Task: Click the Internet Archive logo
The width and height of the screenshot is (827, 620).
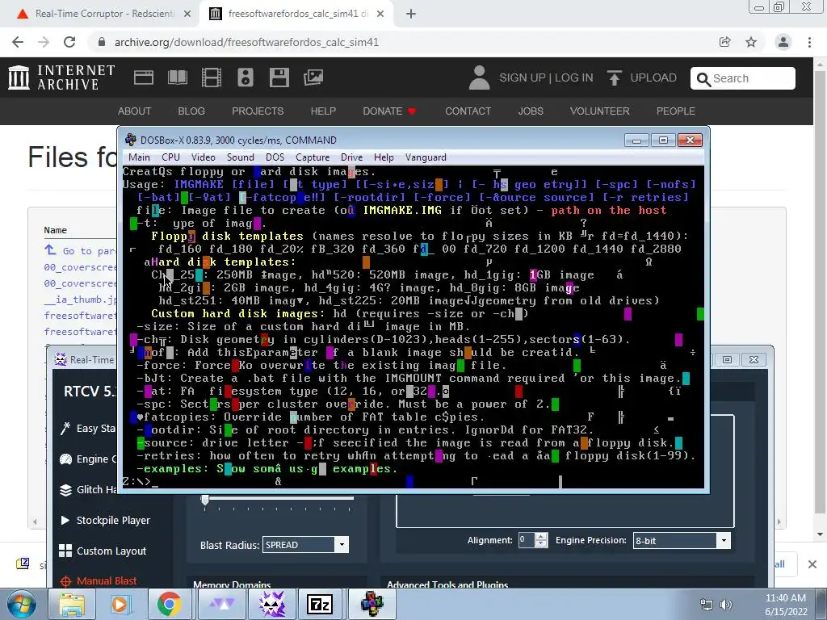Action: [x=61, y=77]
